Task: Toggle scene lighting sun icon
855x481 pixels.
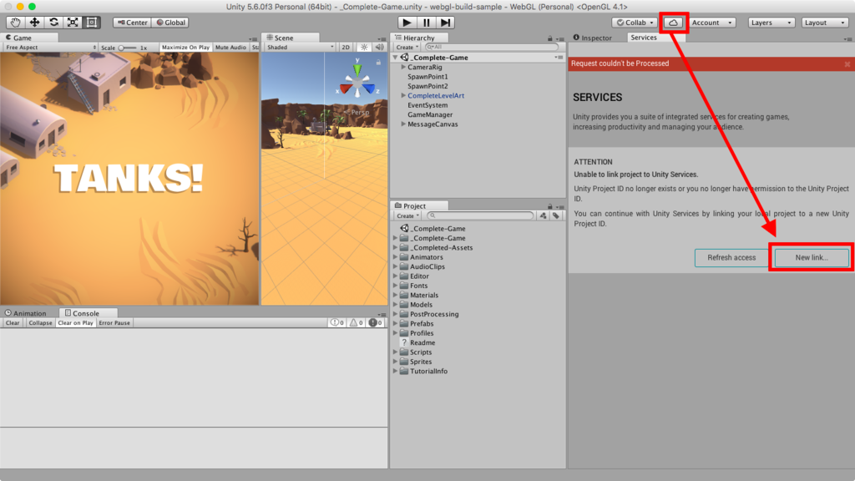Action: point(364,47)
